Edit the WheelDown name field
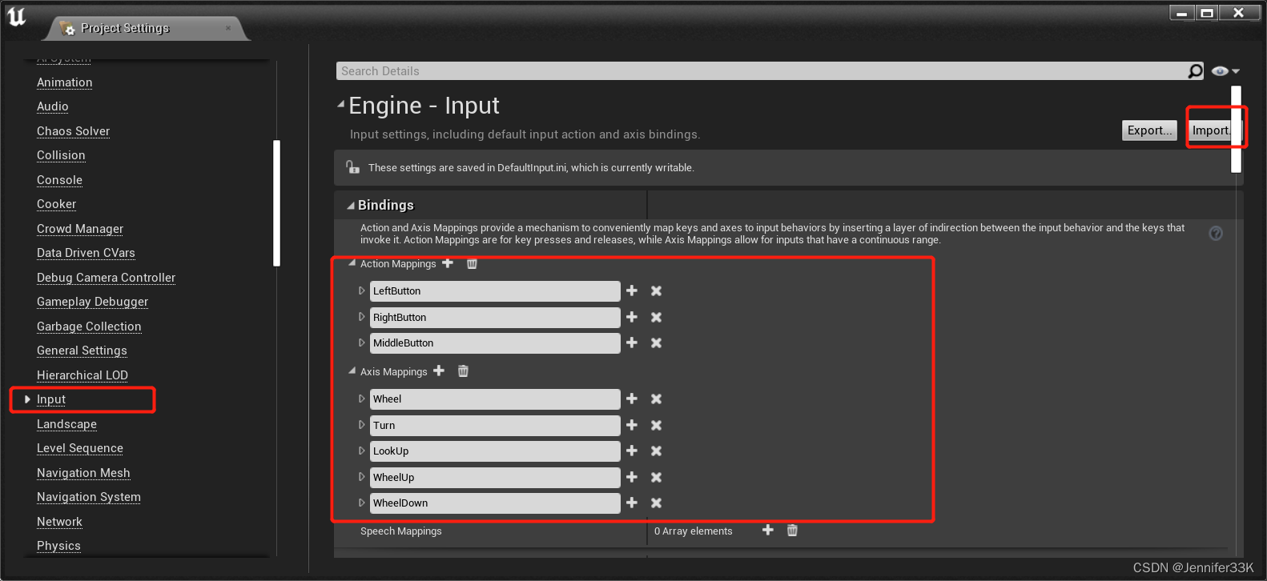1267x581 pixels. (x=495, y=503)
